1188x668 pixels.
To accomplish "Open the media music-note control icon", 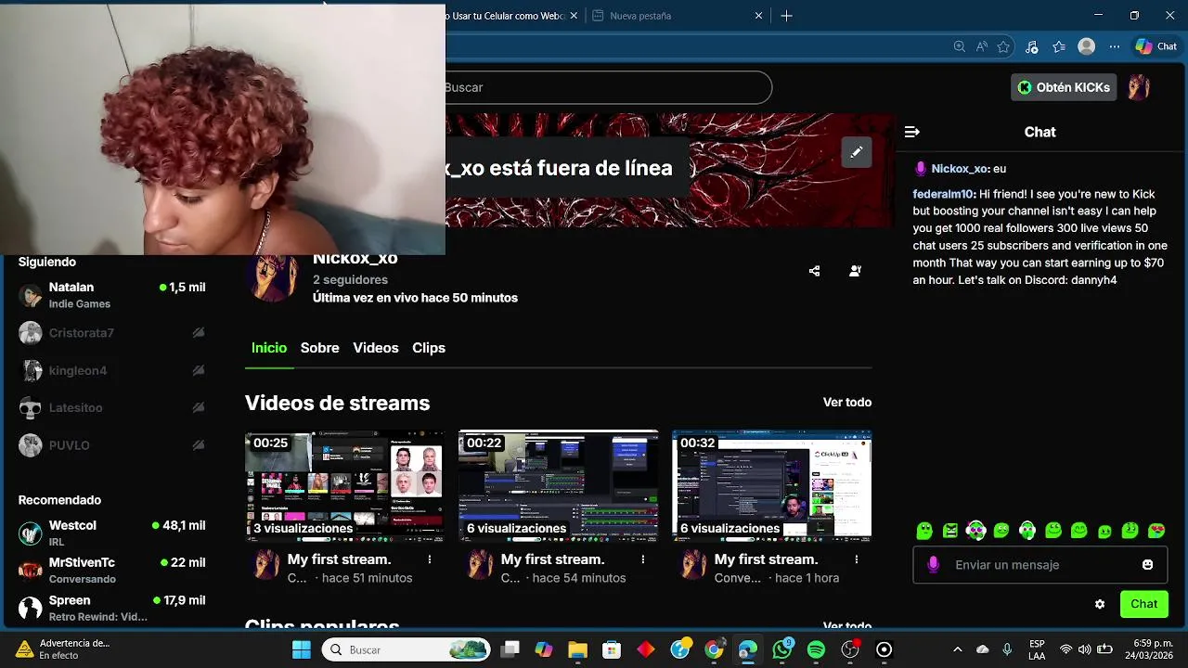I will (x=1031, y=46).
